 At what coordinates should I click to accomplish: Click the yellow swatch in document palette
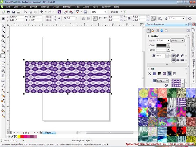[19, 136]
